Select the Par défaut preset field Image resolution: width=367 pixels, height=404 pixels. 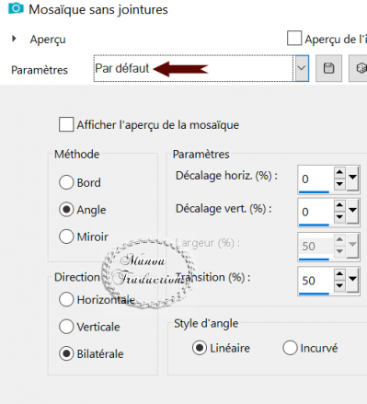pyautogui.click(x=193, y=68)
